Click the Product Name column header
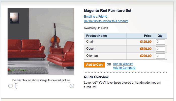Image resolution: width=176 pixels, height=101 pixels. (97, 36)
